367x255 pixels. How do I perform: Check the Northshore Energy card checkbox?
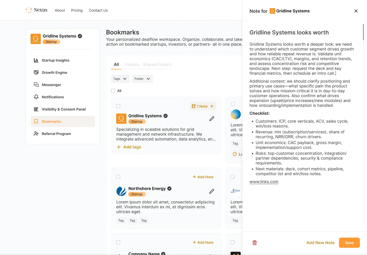click(x=118, y=177)
